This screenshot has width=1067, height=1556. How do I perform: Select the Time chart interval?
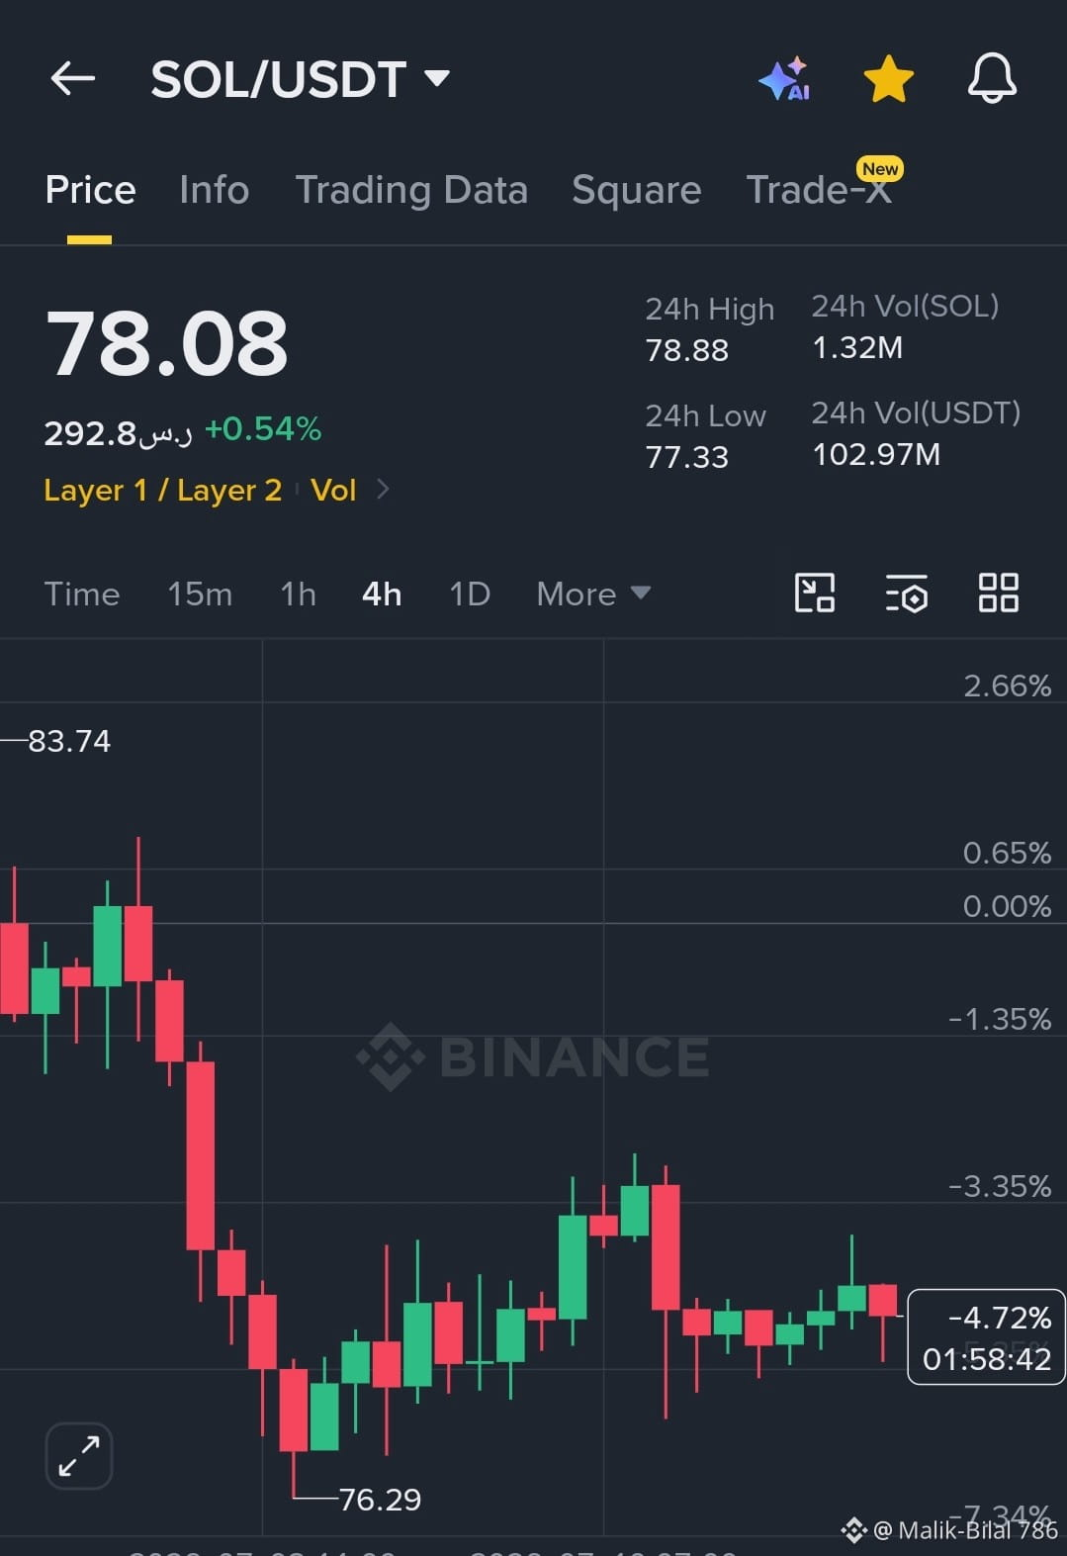tap(82, 594)
